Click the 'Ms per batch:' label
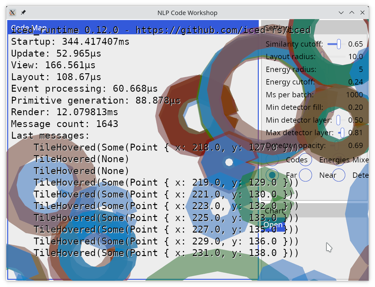This screenshot has width=375, height=287. tap(289, 95)
